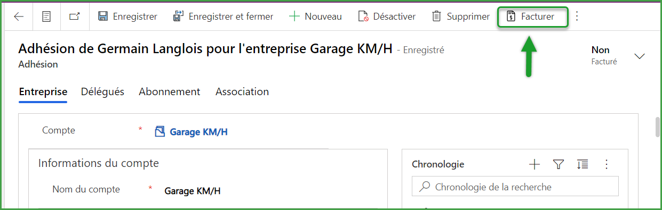Screen dimensions: 662x210
Task: Switch to the Délégués tab
Action: coord(102,91)
